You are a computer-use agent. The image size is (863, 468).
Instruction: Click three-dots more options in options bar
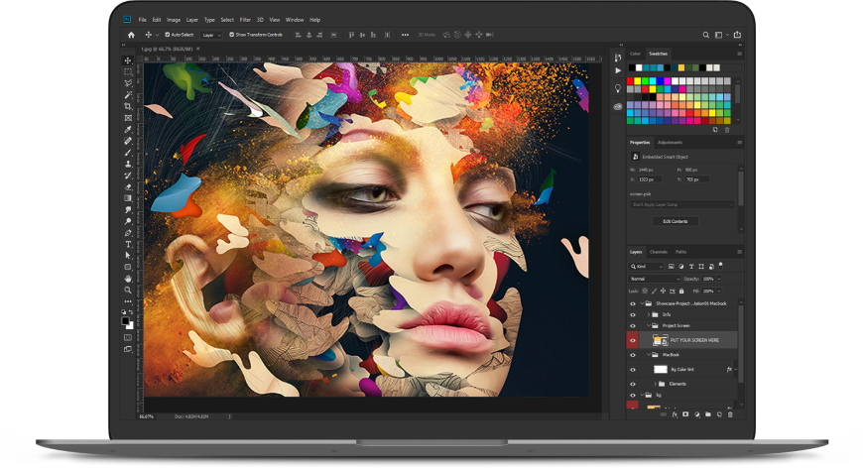405,35
